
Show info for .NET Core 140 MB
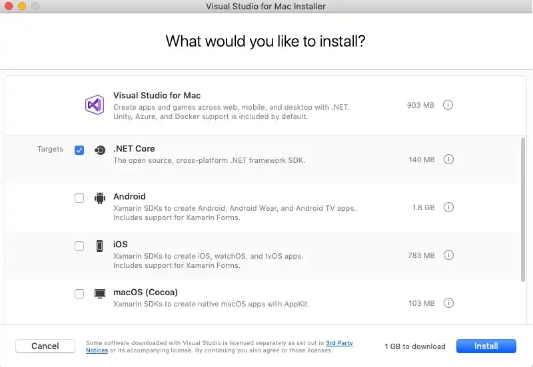point(448,160)
